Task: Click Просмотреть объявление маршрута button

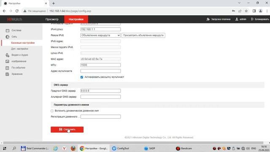Action: pos(143,35)
